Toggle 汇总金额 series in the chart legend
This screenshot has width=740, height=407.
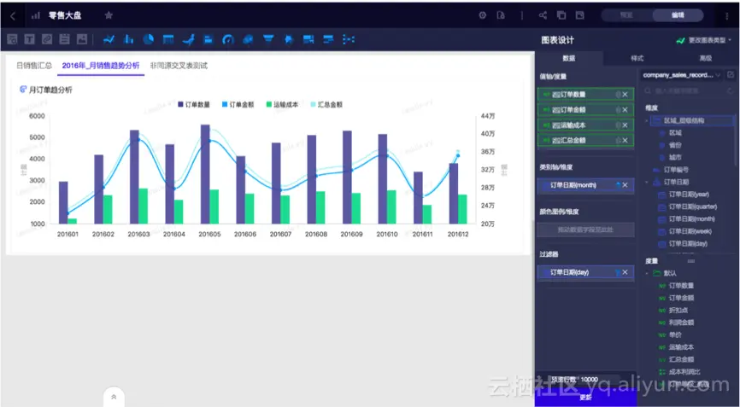click(326, 105)
